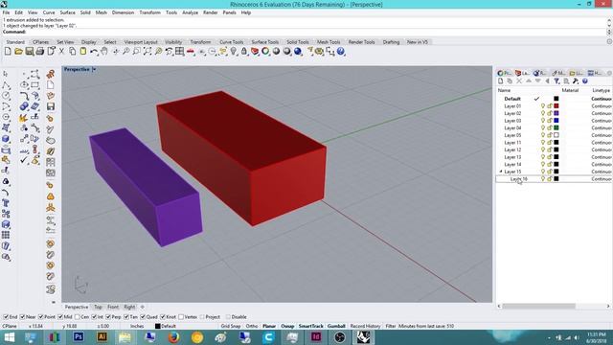Screen dimensions: 613x345
Task: Click the Copy icon in Standard toolbar
Action: pos(73,51)
